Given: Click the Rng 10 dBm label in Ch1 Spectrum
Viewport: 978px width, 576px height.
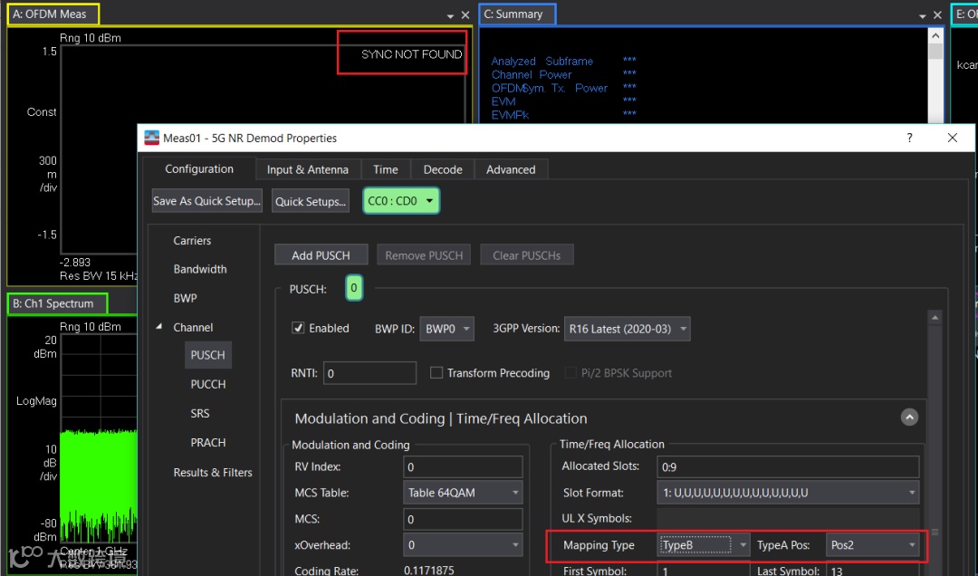Looking at the screenshot, I should point(91,327).
